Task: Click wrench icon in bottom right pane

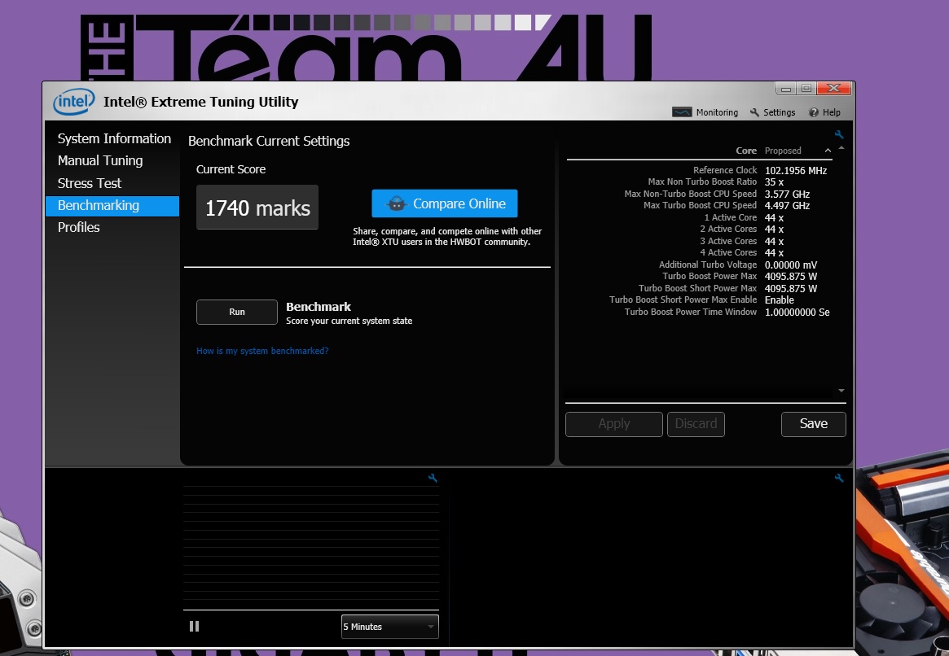Action: click(x=839, y=478)
